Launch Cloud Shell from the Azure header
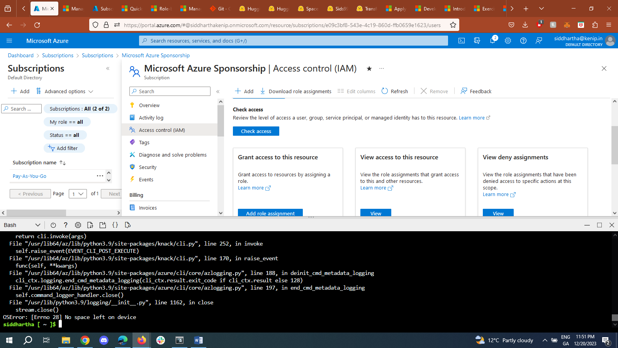Screen dimensions: 618x348 pyautogui.click(x=462, y=41)
